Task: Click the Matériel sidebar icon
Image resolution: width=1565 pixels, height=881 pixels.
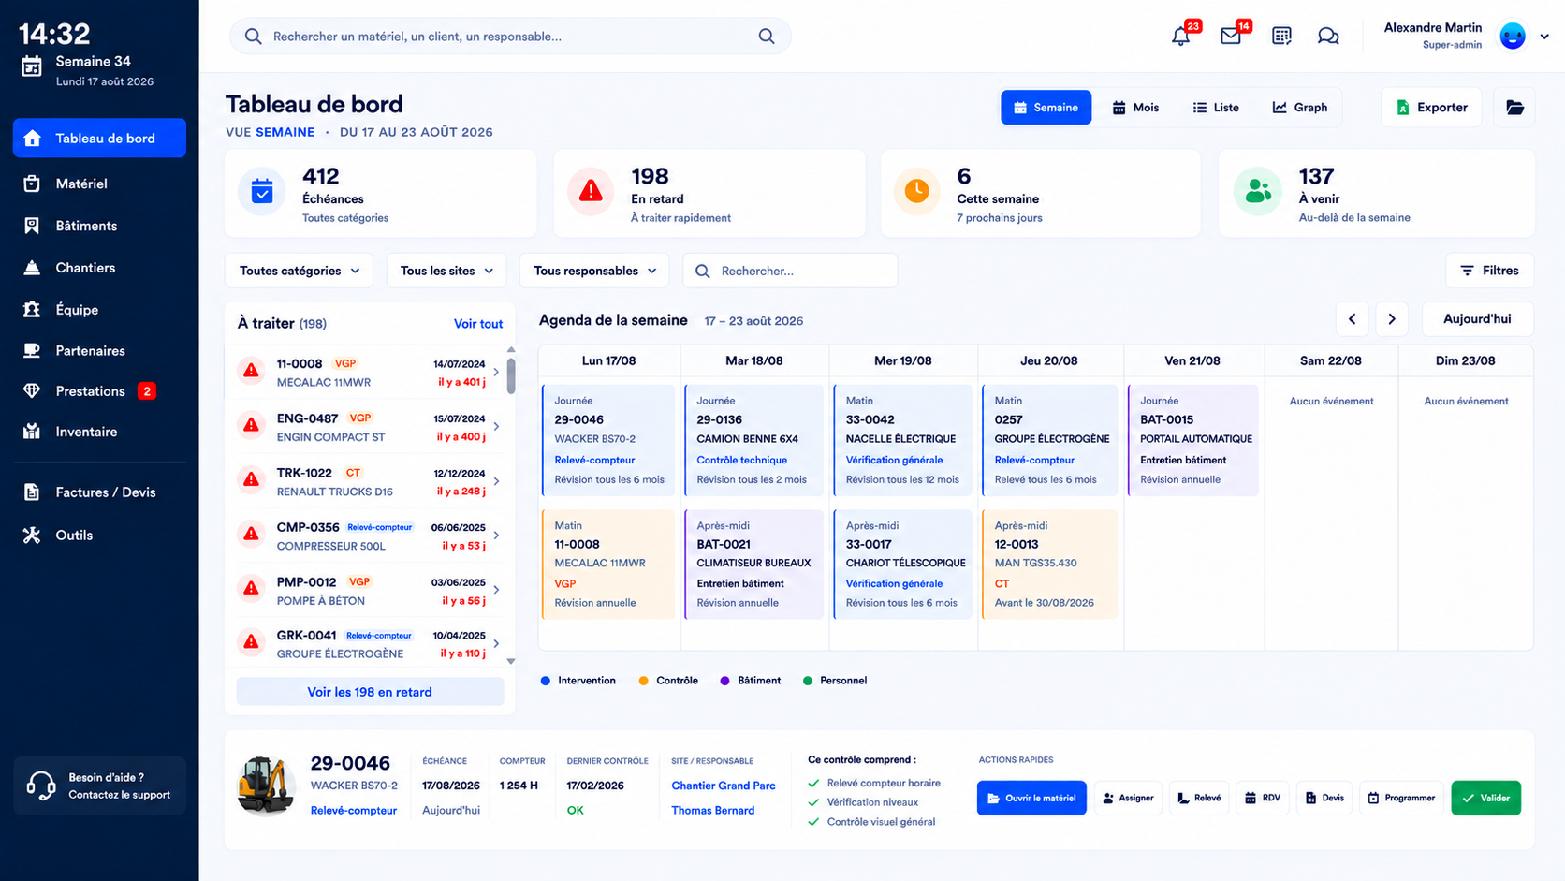Action: point(32,184)
